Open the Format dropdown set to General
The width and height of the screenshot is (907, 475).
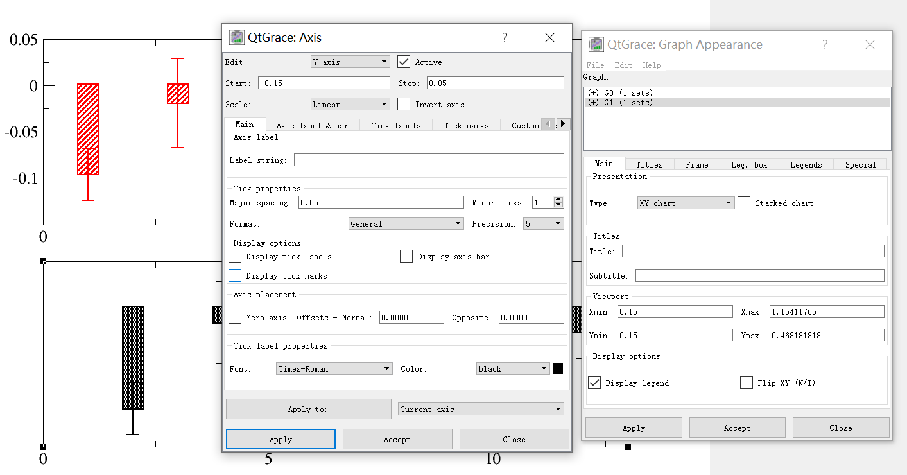pyautogui.click(x=406, y=223)
